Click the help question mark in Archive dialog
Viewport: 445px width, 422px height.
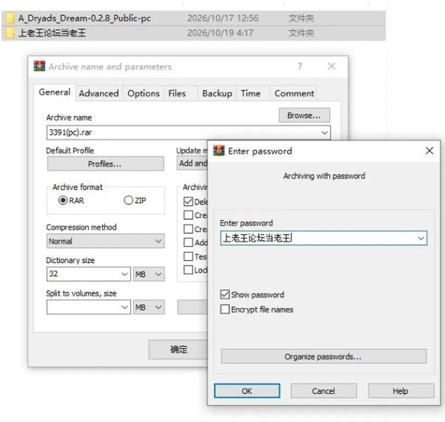pyautogui.click(x=300, y=66)
